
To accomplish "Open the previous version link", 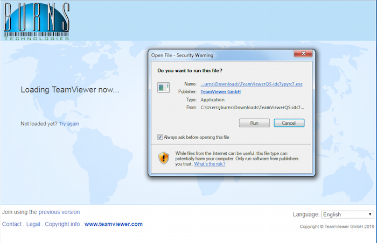I will (x=59, y=212).
